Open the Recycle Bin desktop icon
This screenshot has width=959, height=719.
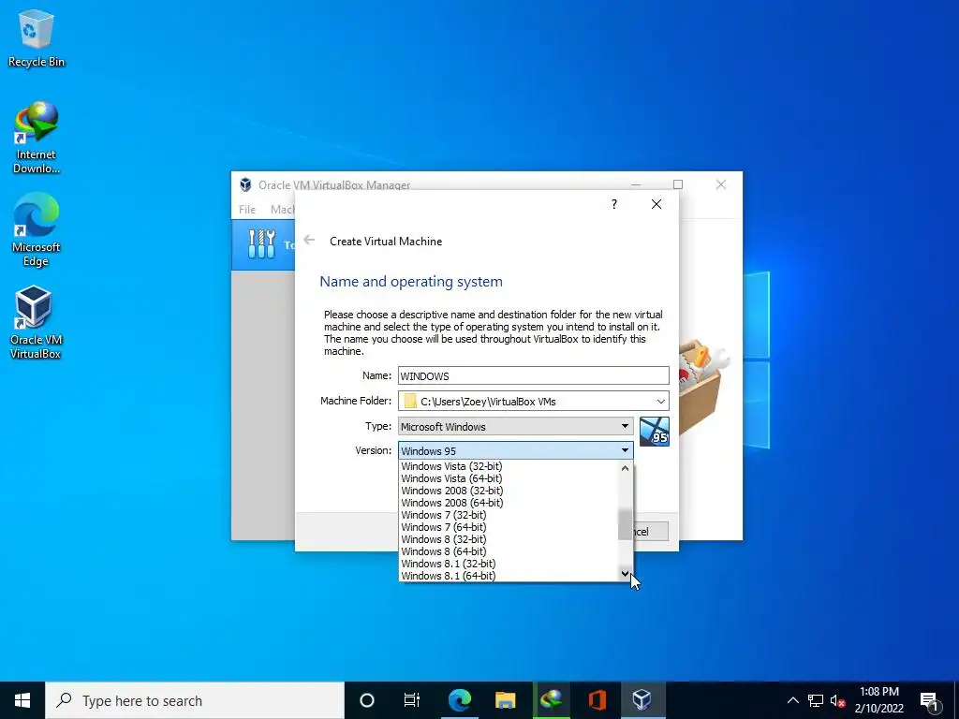point(37,37)
